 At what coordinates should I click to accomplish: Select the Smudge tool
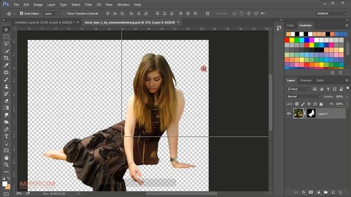pos(6,115)
